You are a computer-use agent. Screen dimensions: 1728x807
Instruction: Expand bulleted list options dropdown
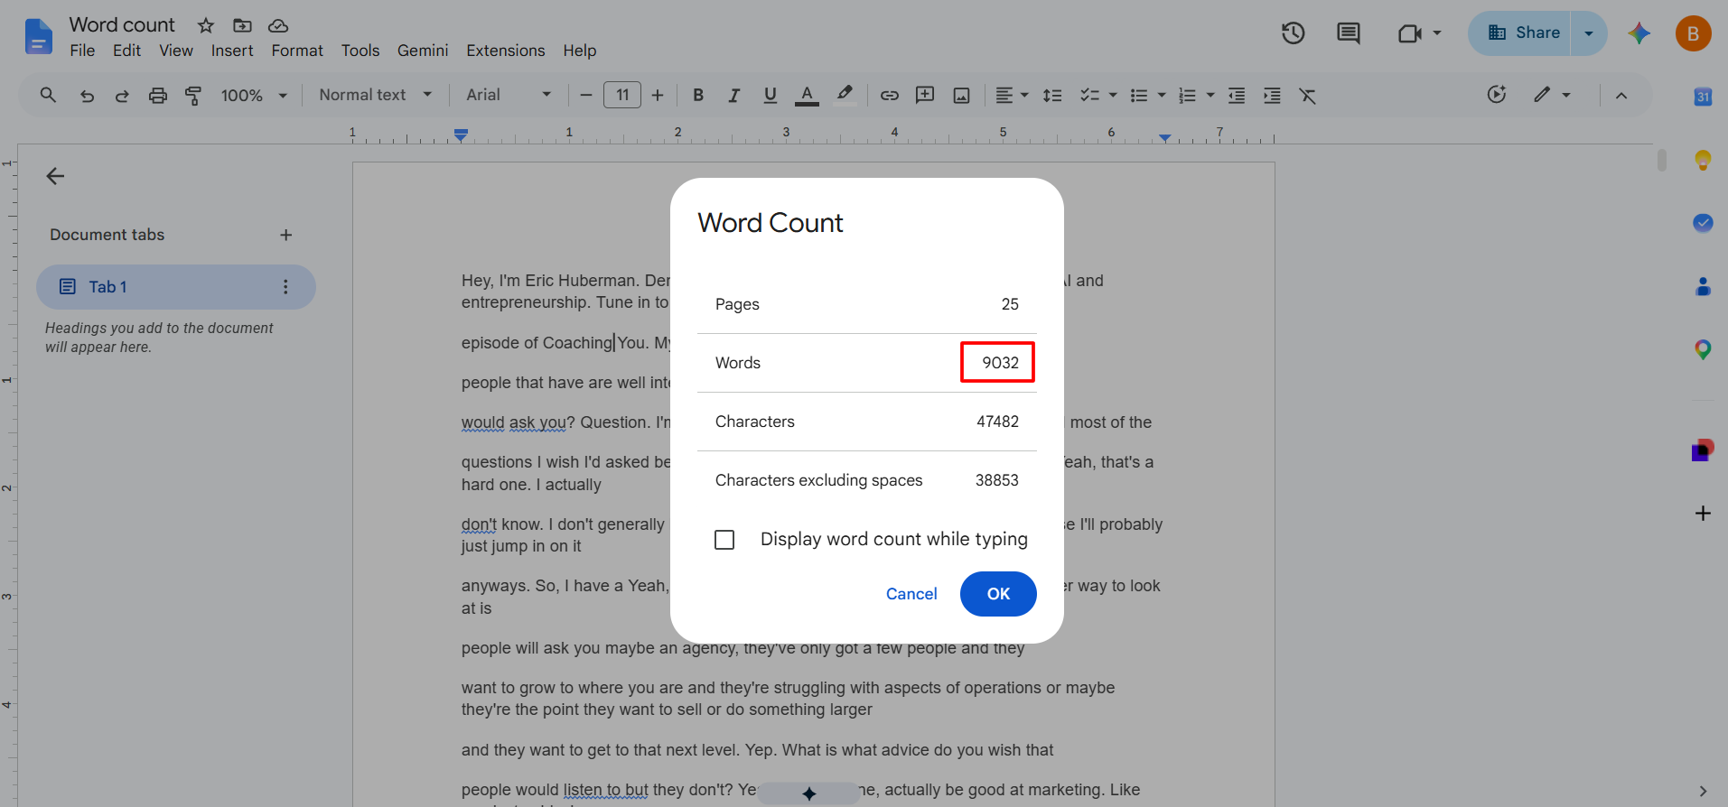1162,95
